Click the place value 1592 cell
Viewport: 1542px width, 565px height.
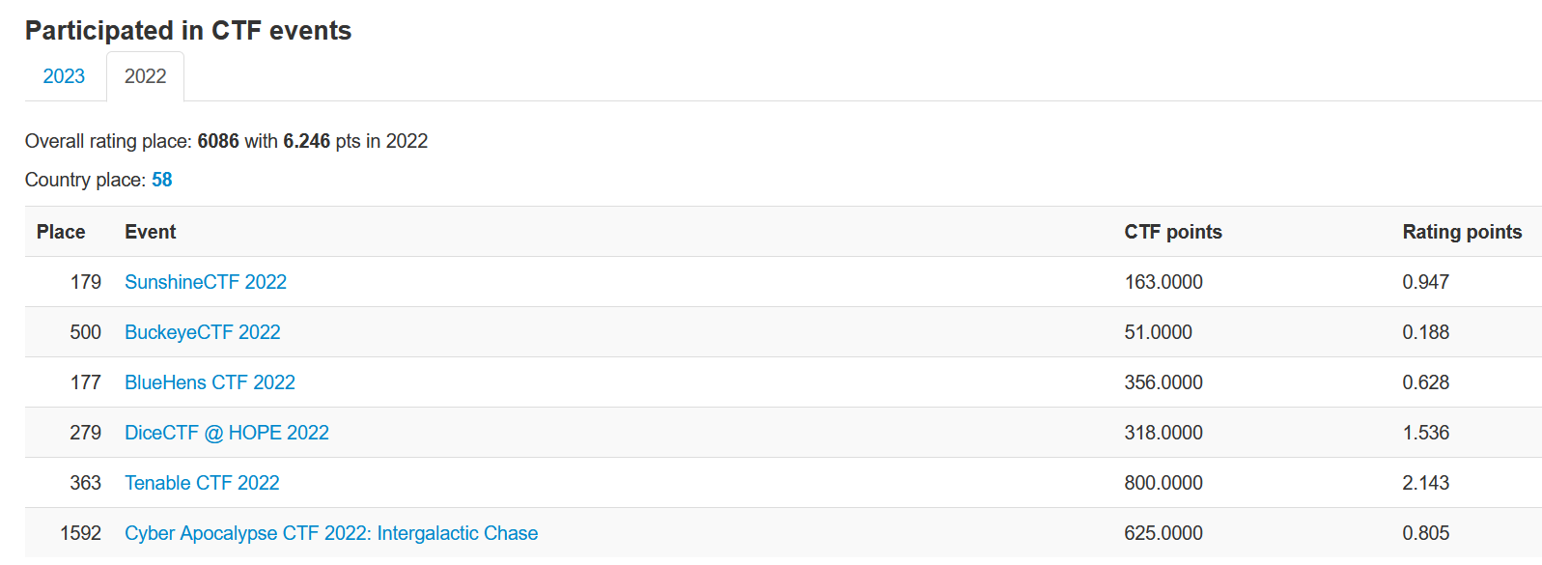(81, 533)
